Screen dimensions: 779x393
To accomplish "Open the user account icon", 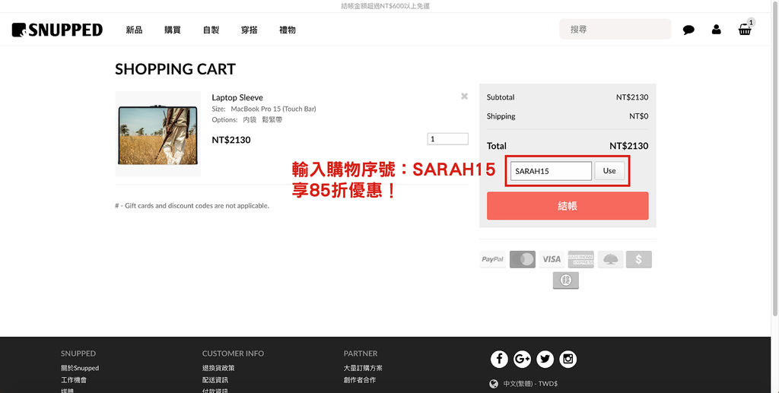I will [717, 30].
